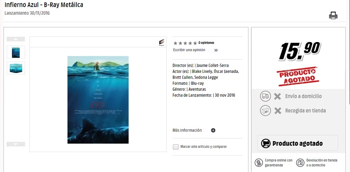Select the first poster thumbnail
This screenshot has height=172, width=350.
[16, 52]
